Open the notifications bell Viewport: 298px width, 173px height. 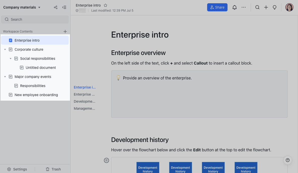[235, 7]
